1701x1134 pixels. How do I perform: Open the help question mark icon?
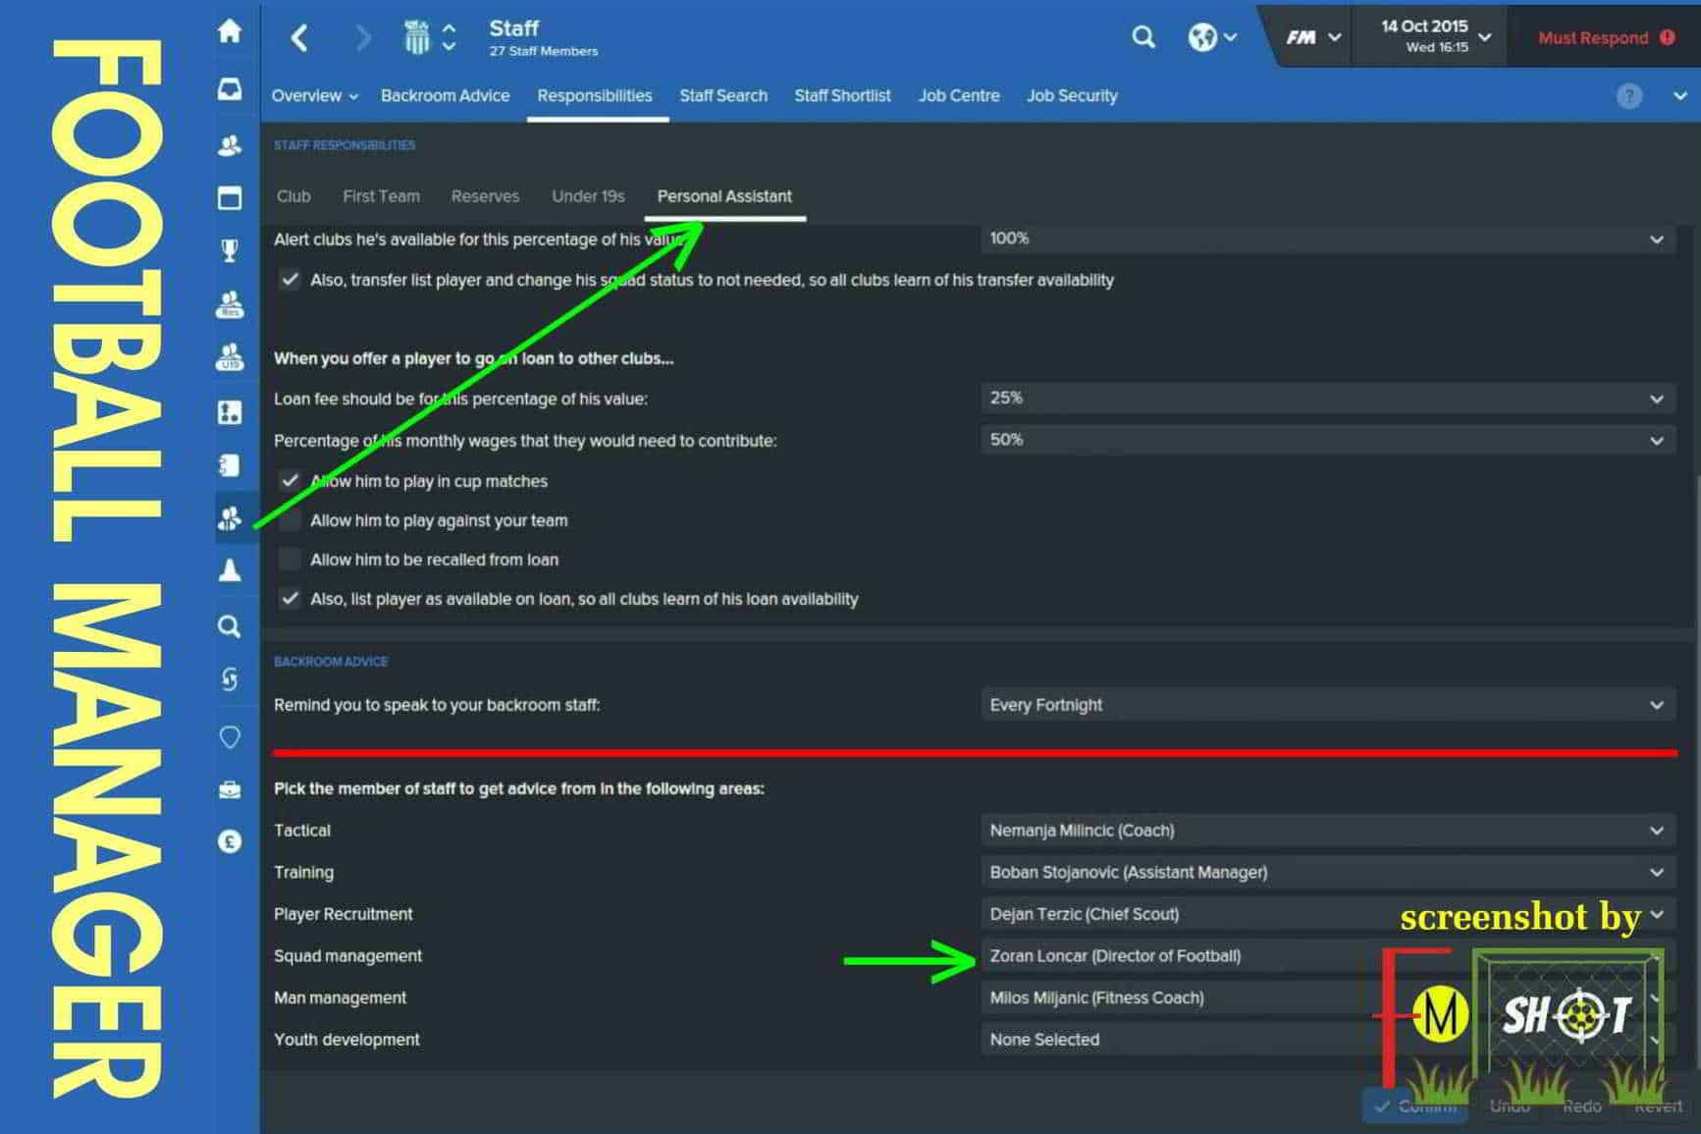point(1628,95)
